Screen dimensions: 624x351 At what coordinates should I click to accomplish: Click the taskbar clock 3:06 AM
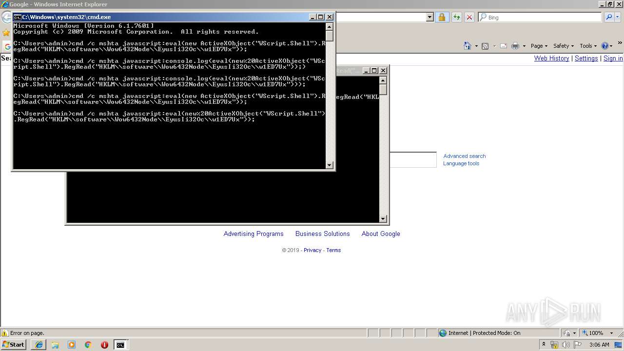pyautogui.click(x=599, y=345)
